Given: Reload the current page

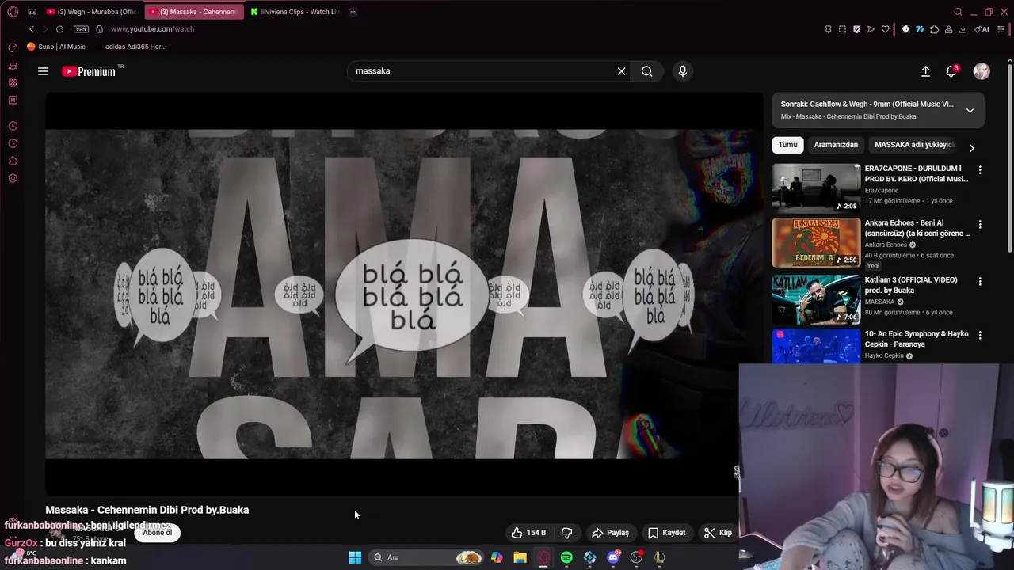Looking at the screenshot, I should click(x=59, y=29).
